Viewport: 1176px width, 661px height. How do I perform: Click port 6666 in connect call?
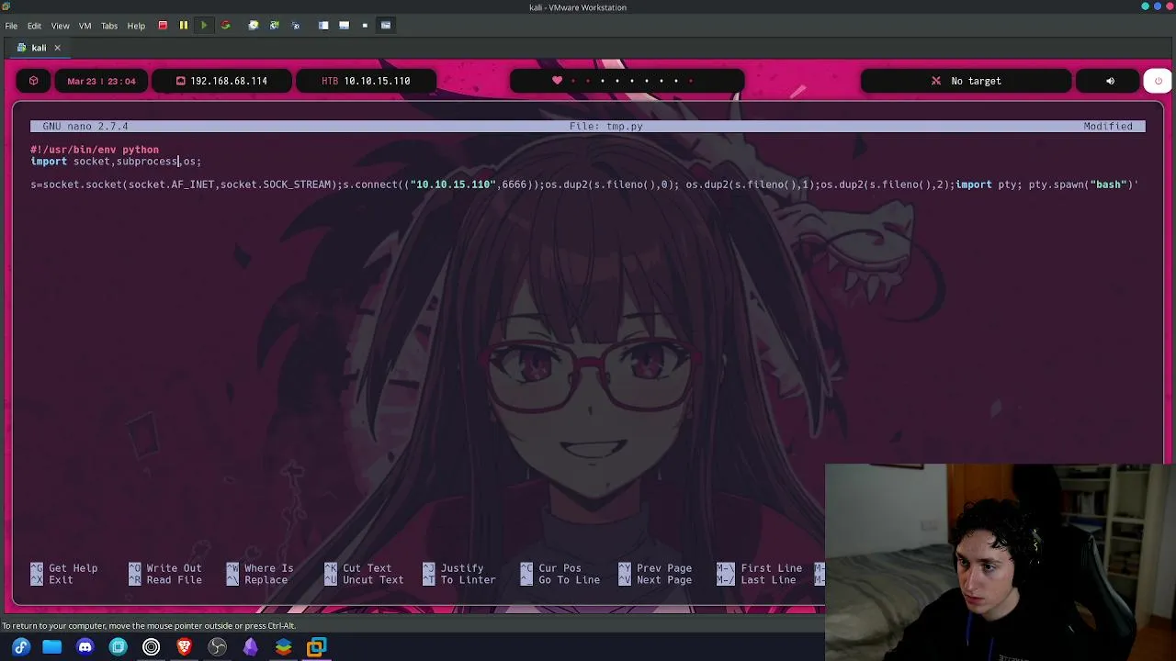point(514,185)
